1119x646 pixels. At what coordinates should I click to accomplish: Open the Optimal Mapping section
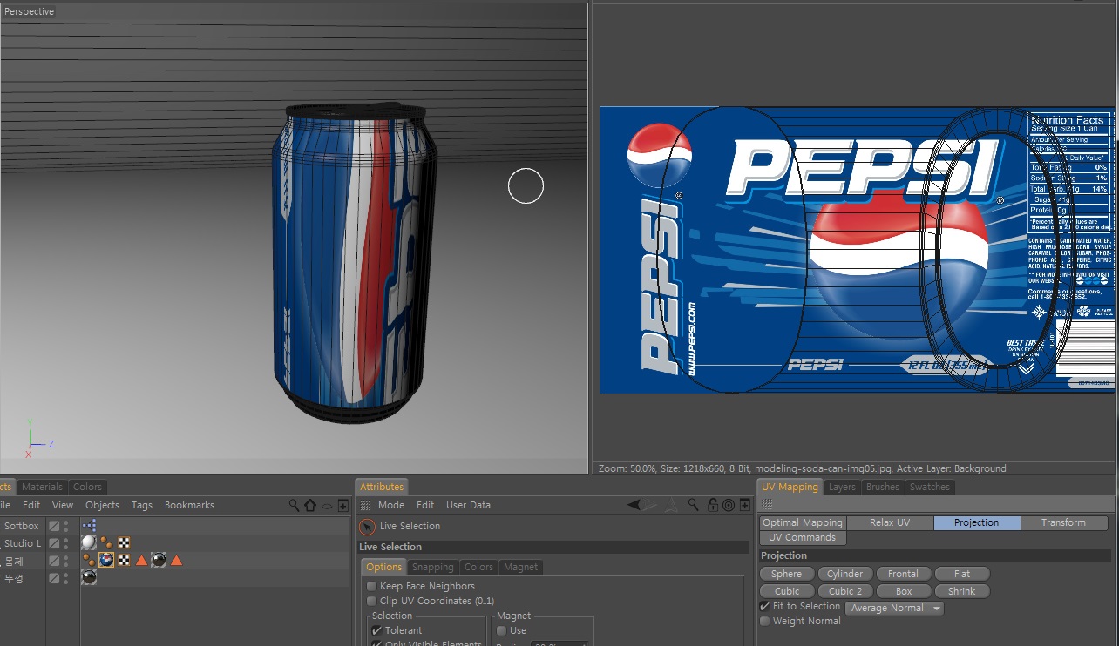pos(803,522)
